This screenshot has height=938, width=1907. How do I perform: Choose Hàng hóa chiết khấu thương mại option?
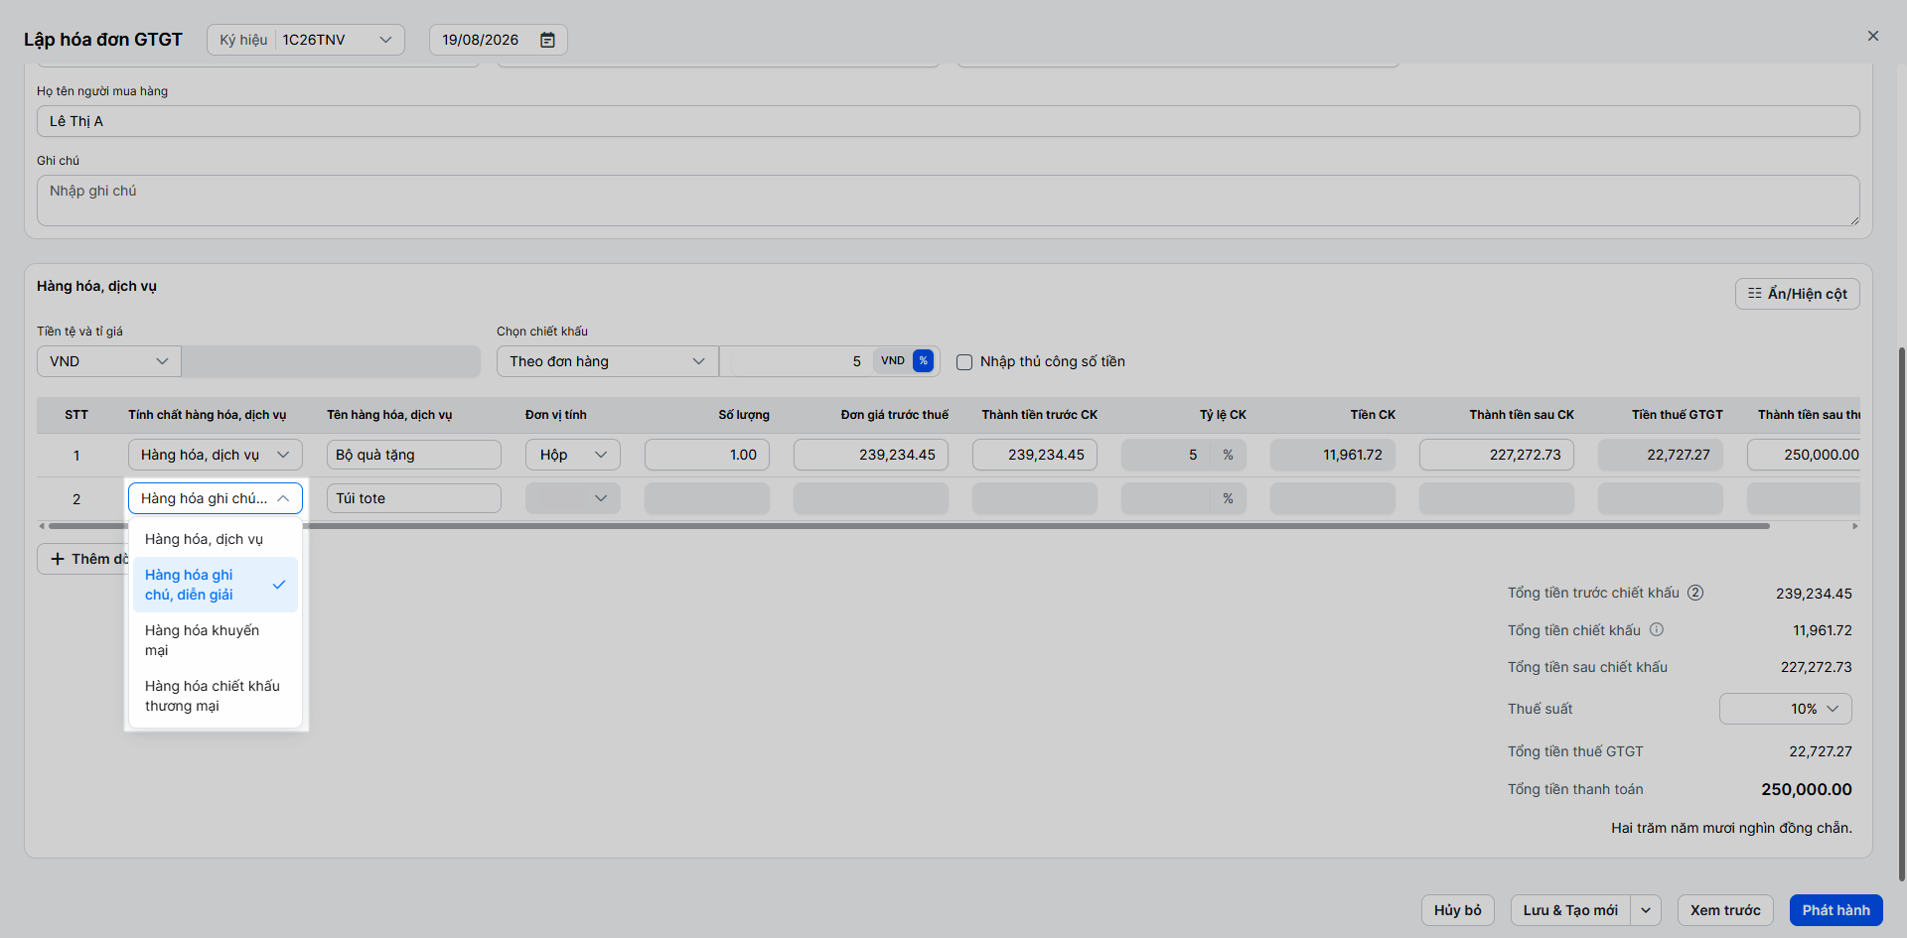click(216, 696)
